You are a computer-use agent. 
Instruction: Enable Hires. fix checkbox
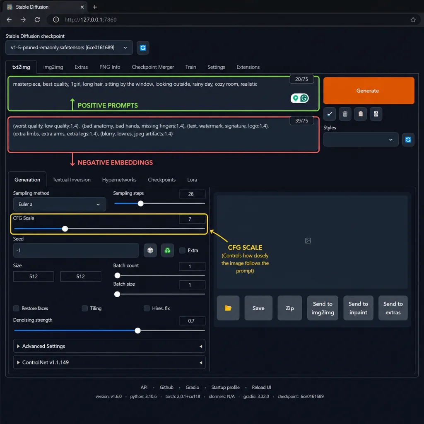pos(147,308)
